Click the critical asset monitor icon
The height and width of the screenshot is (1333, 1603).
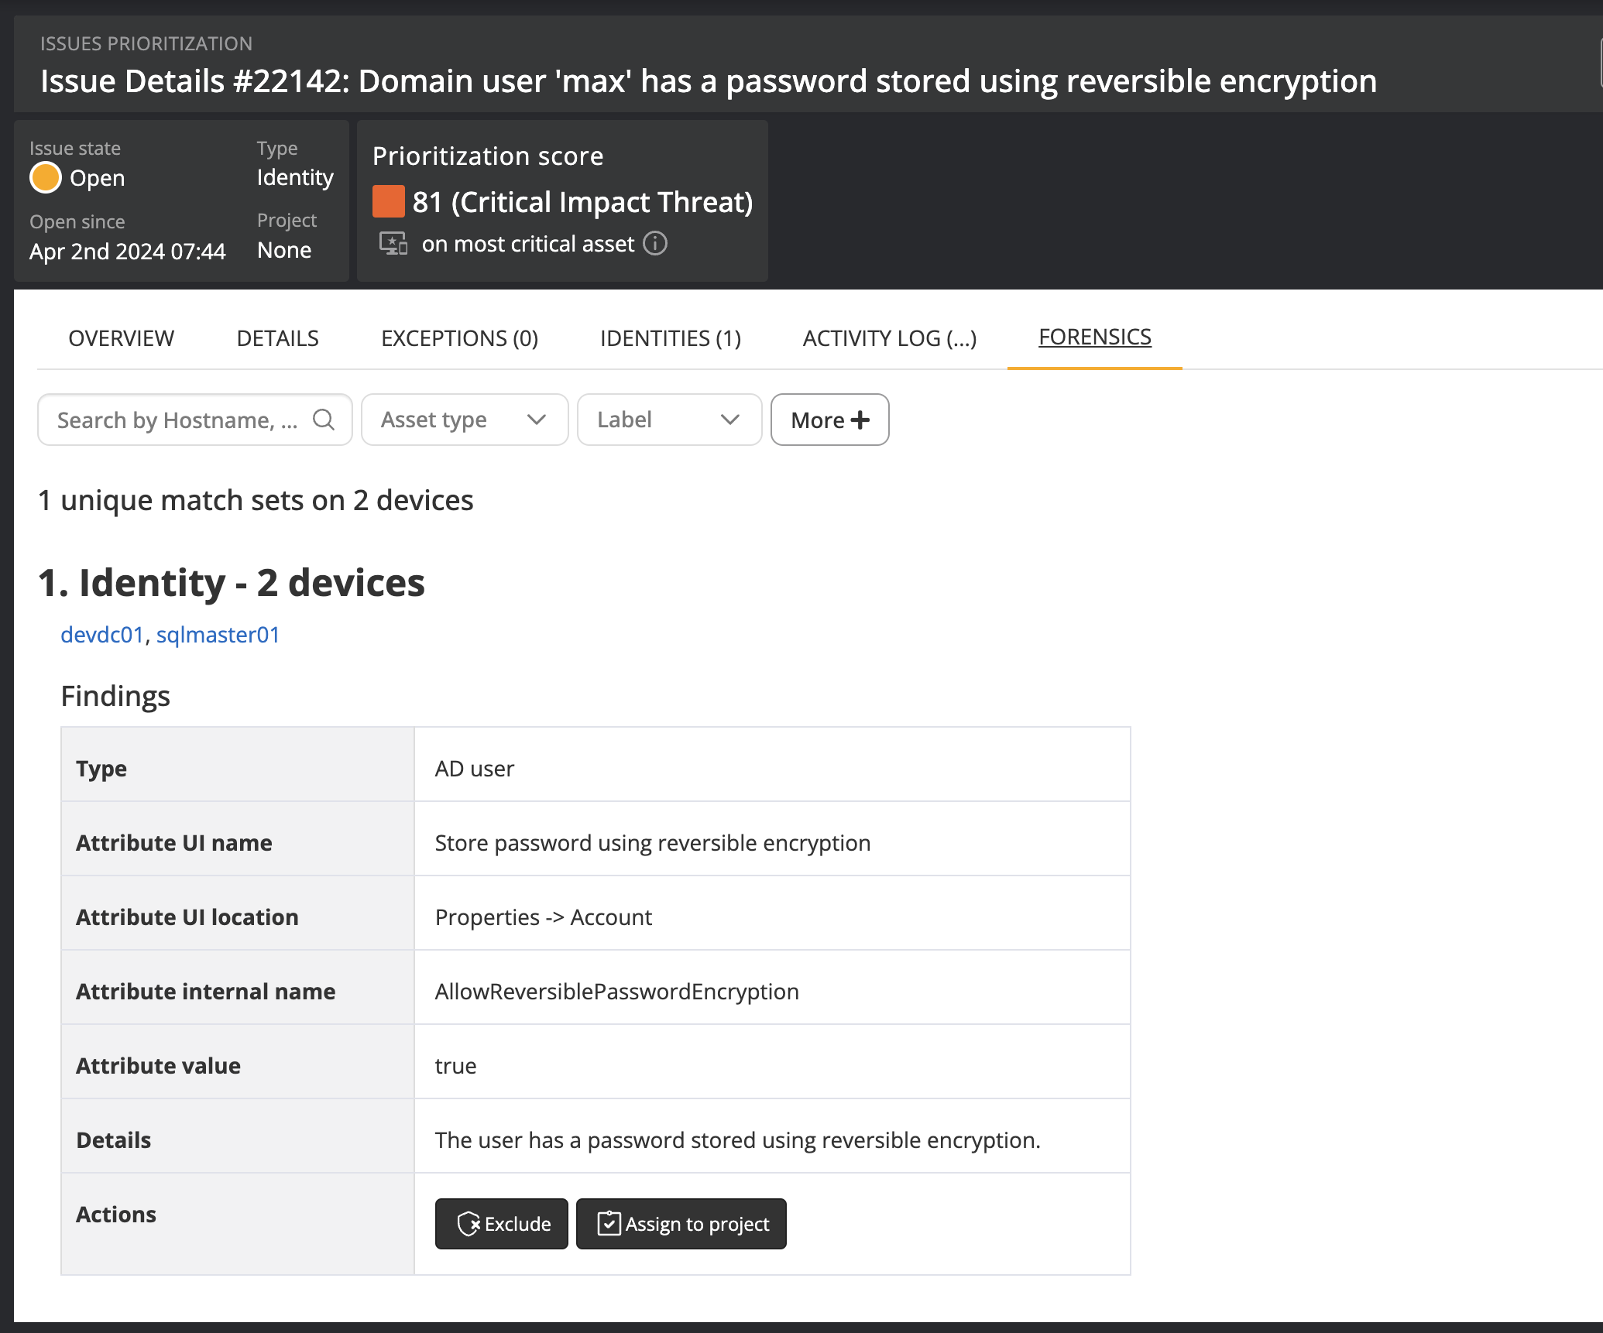(x=393, y=244)
